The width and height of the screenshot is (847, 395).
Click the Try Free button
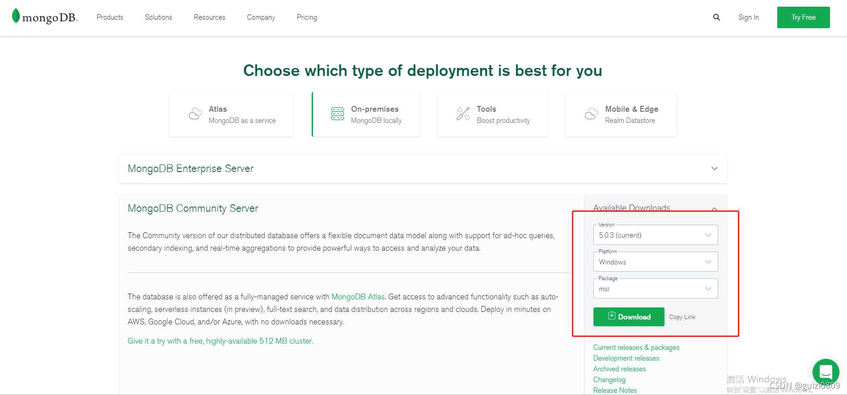[804, 17]
